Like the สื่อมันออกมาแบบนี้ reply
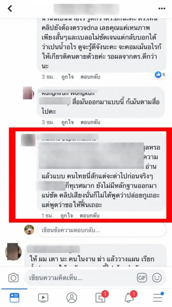Image resolution: width=172 pixels, height=307 pixels. pos(67,122)
